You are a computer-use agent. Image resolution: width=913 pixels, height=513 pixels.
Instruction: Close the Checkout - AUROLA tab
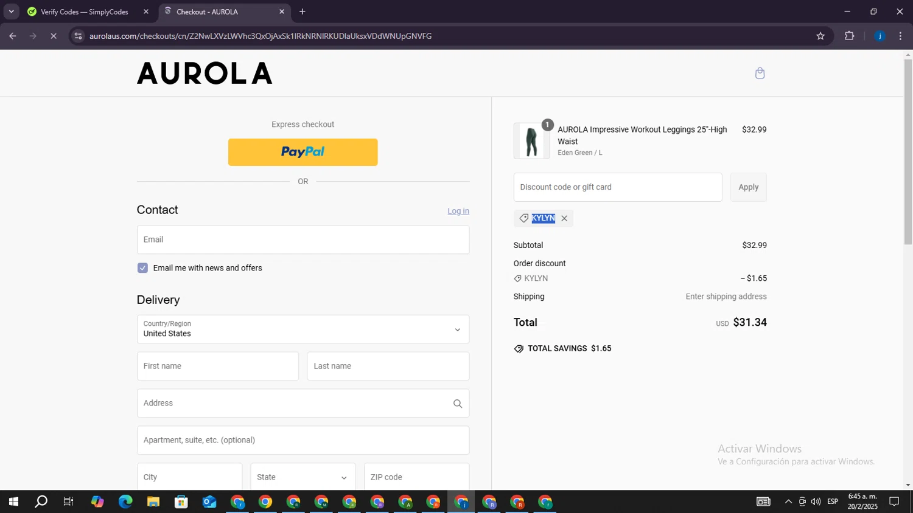click(282, 12)
